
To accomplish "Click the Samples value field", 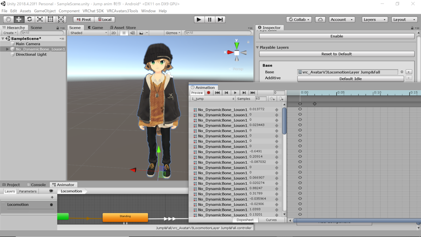I will 261,99.
